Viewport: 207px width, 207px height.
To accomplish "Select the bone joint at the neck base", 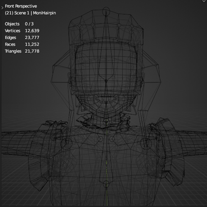I will tap(106, 122).
